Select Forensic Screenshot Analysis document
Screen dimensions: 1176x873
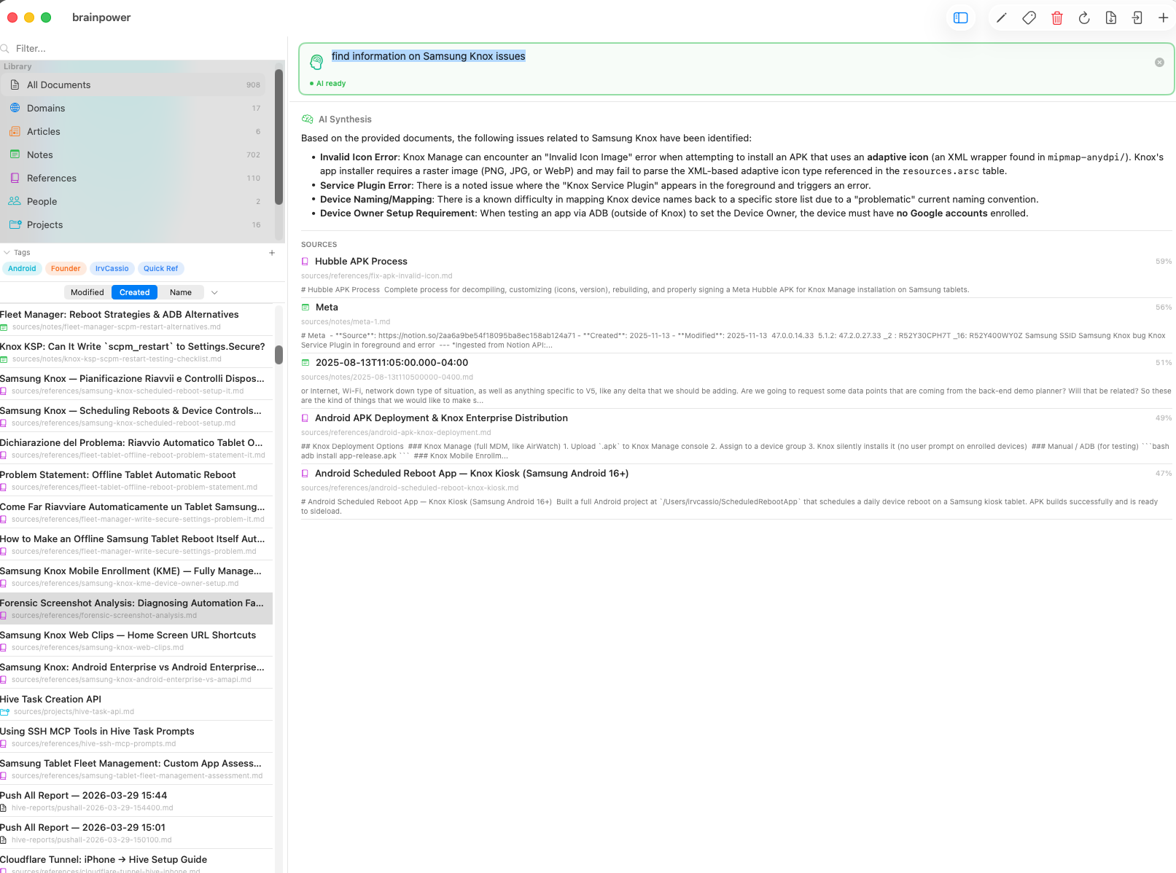(136, 608)
